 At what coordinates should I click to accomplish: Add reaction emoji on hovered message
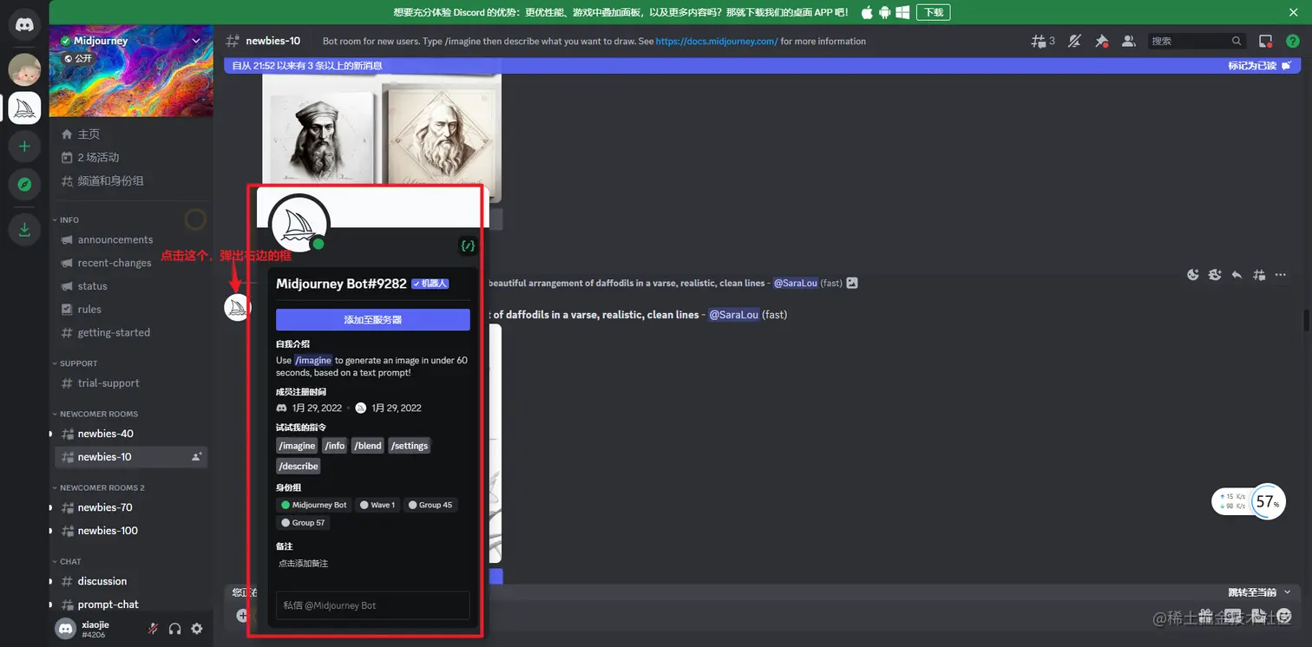tap(1193, 275)
